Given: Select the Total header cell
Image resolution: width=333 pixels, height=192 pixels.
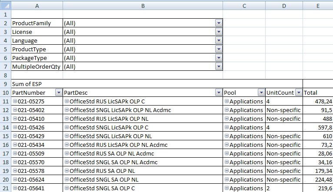Looking at the screenshot, I should click(318, 93).
